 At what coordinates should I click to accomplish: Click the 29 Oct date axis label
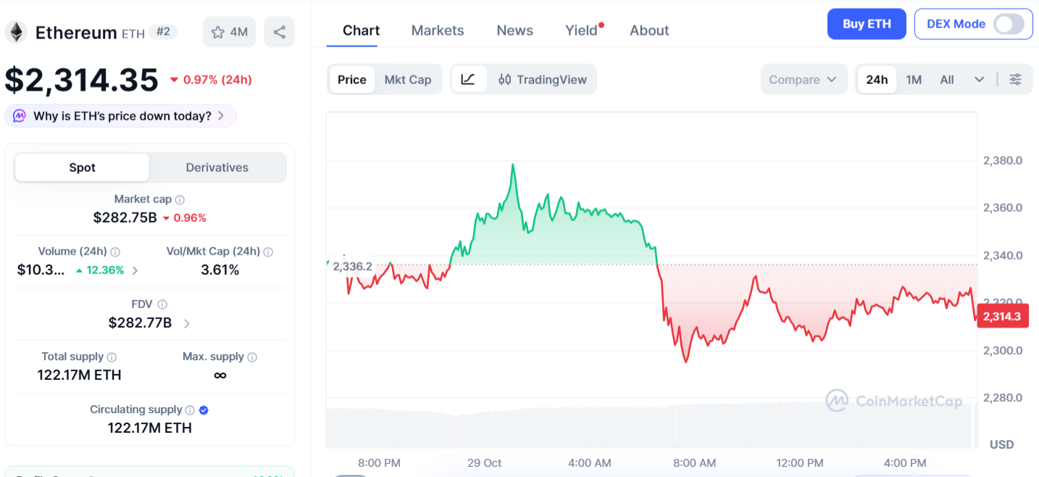coord(485,463)
